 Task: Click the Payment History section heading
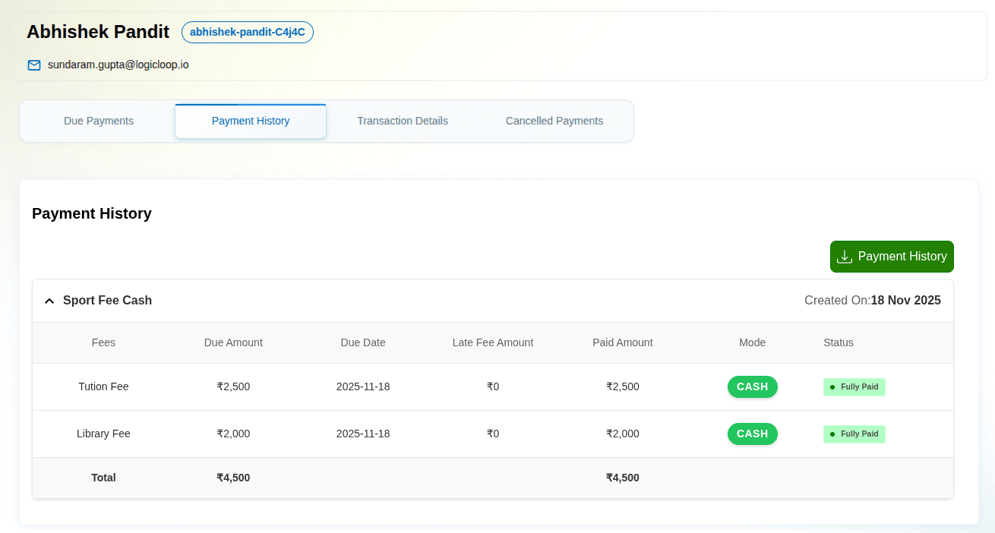(92, 213)
